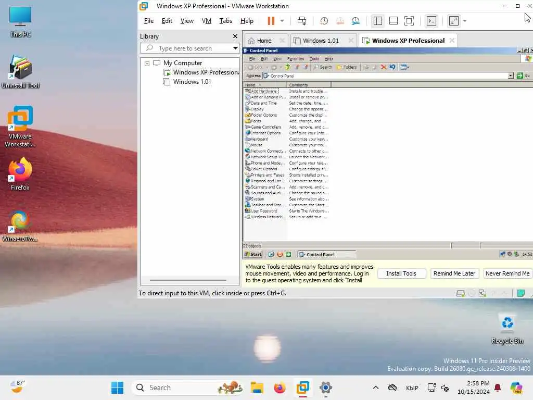The height and width of the screenshot is (400, 533).
Task: Open the library search filter dropdown
Action: click(x=235, y=48)
